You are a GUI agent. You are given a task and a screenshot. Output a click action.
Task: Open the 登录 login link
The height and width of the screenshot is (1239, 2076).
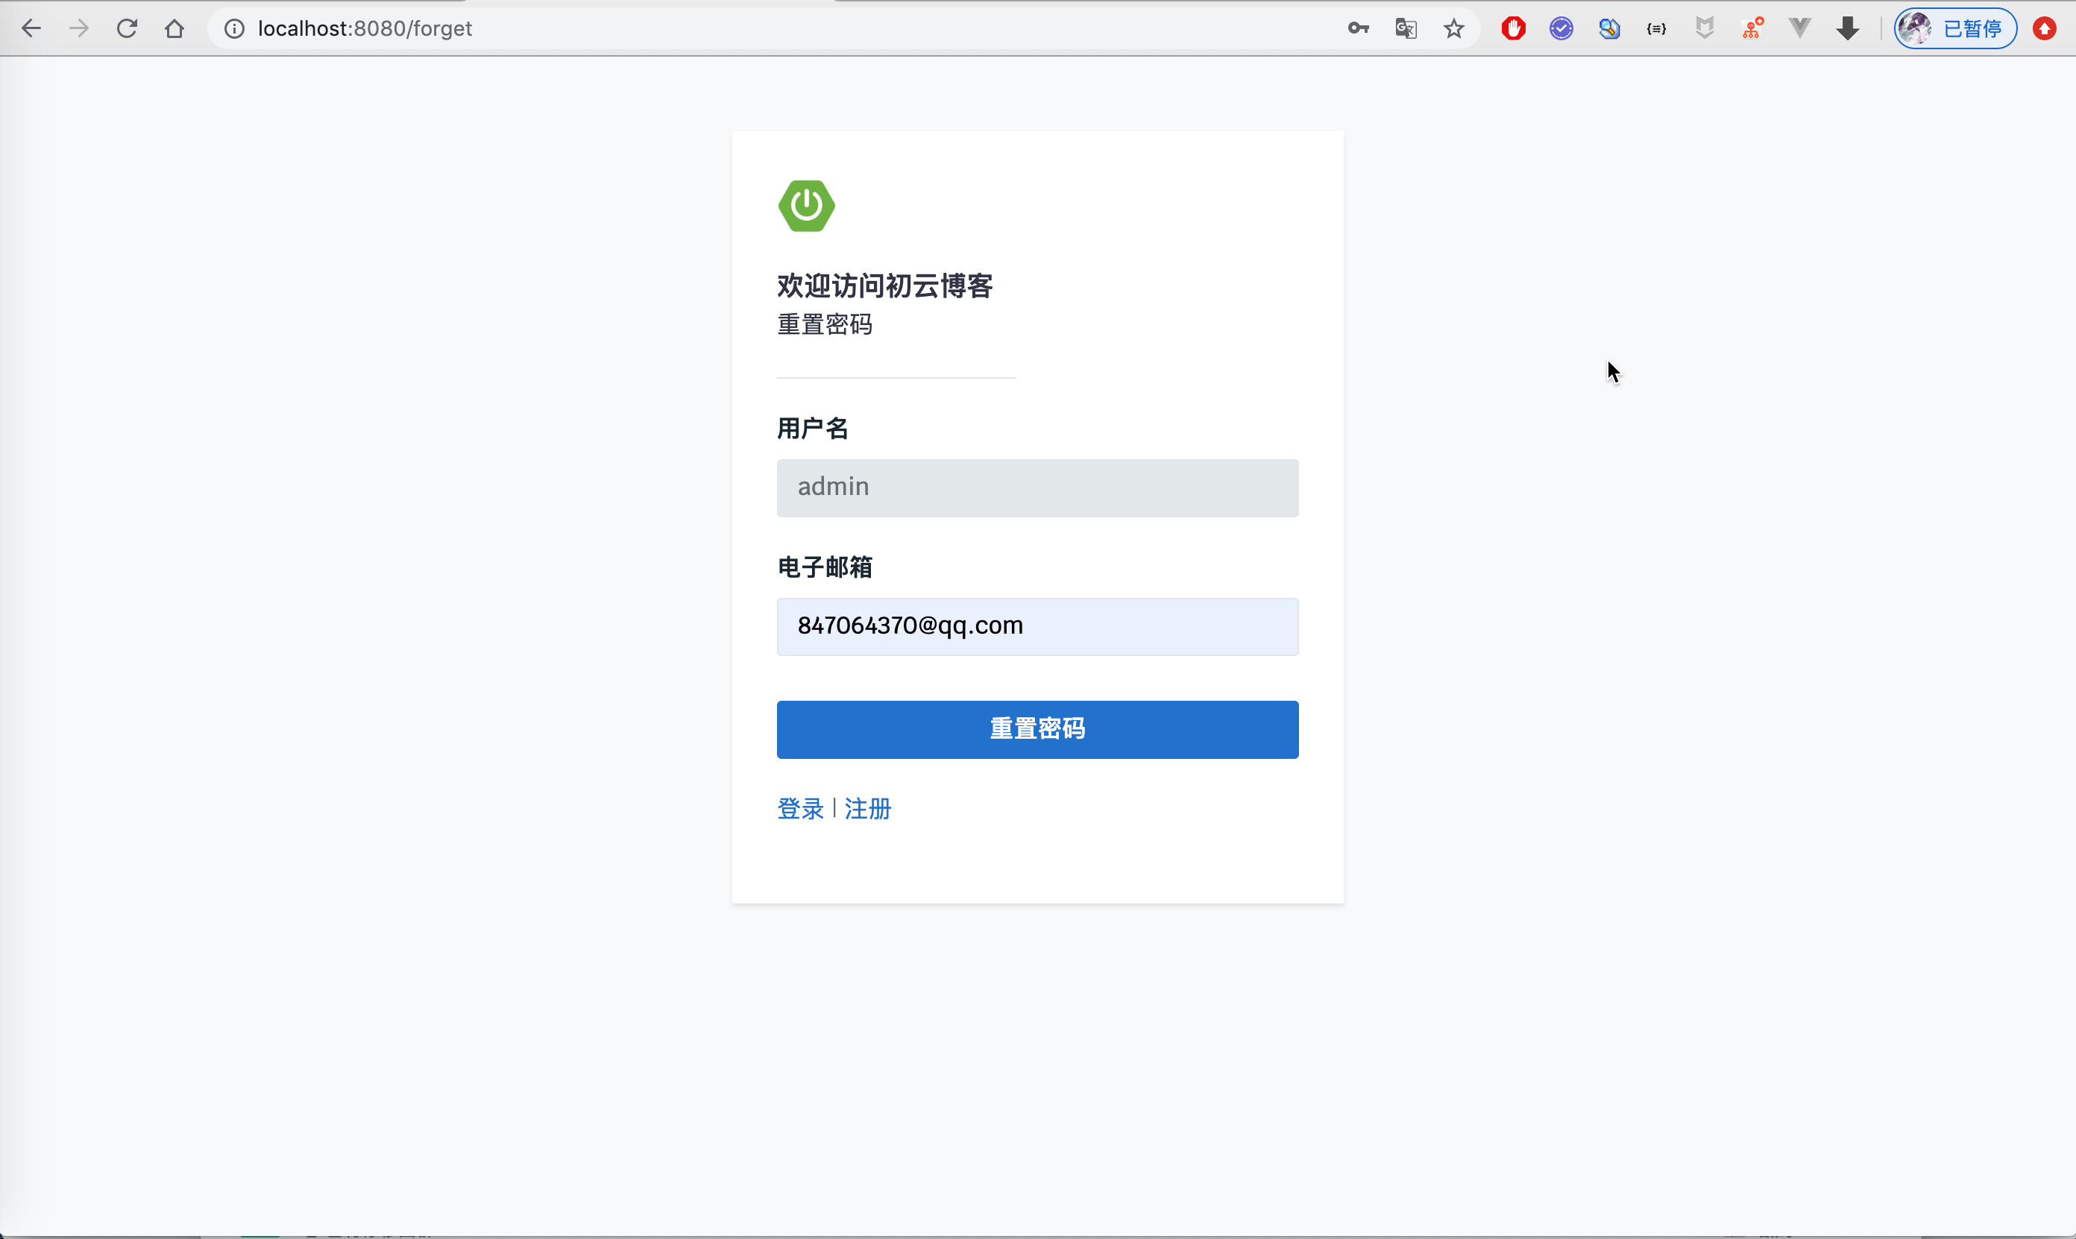[x=800, y=808]
